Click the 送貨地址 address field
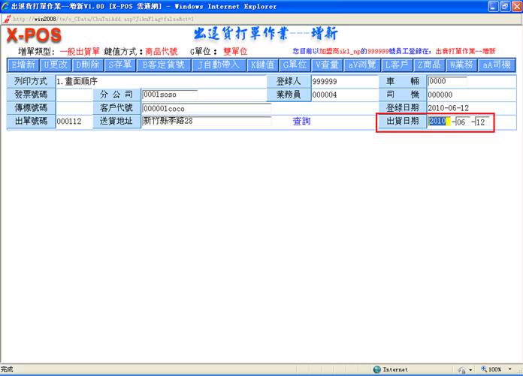The image size is (523, 376). [x=206, y=122]
